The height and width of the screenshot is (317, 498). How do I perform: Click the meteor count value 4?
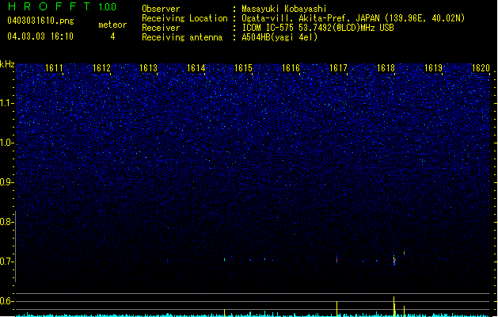112,36
